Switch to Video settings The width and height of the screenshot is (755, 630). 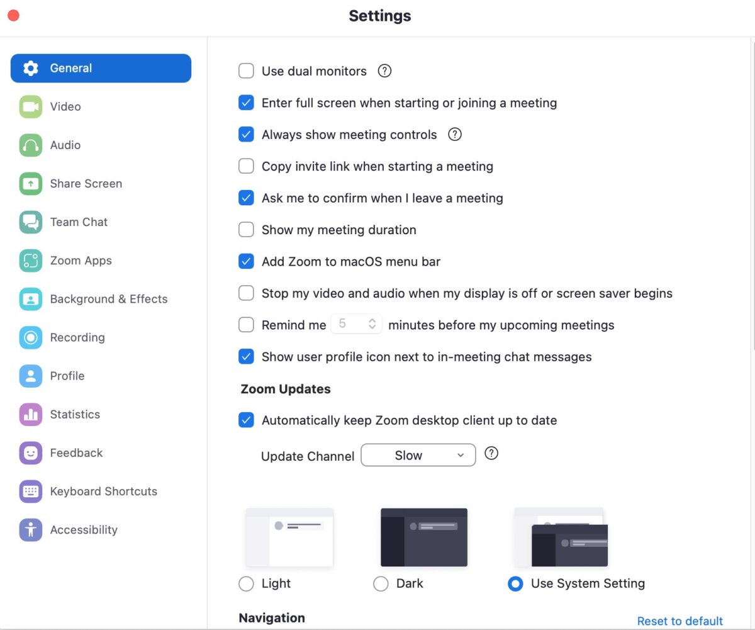(x=101, y=107)
